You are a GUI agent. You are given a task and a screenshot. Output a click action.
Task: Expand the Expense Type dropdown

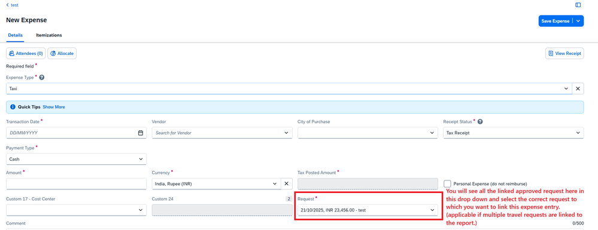tap(566, 89)
